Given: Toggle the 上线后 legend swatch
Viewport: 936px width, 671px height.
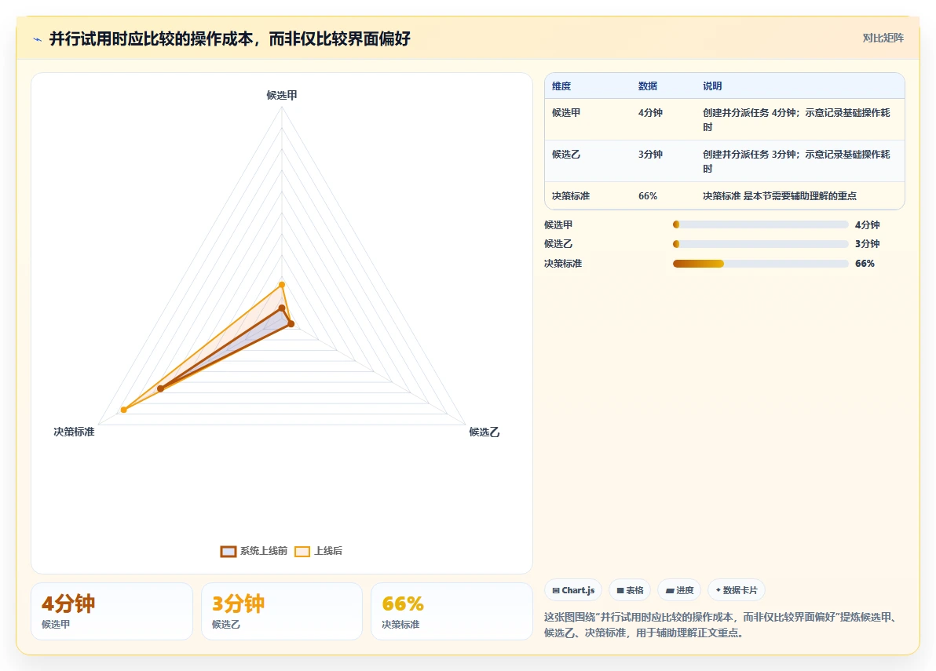Looking at the screenshot, I should click(302, 552).
